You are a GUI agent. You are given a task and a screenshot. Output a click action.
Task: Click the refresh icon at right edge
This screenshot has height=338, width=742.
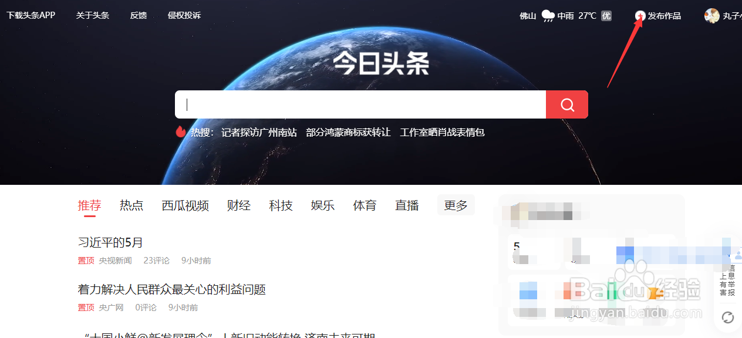tap(728, 317)
